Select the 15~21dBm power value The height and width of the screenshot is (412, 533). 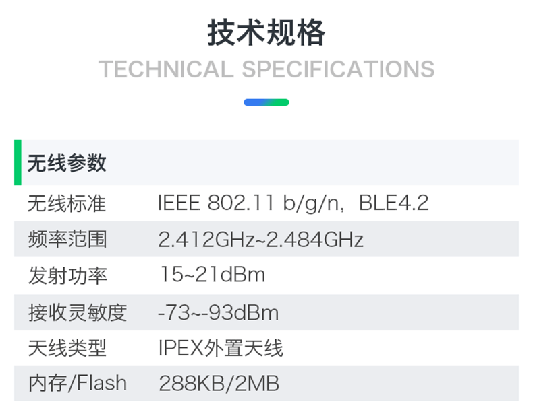tap(212, 275)
